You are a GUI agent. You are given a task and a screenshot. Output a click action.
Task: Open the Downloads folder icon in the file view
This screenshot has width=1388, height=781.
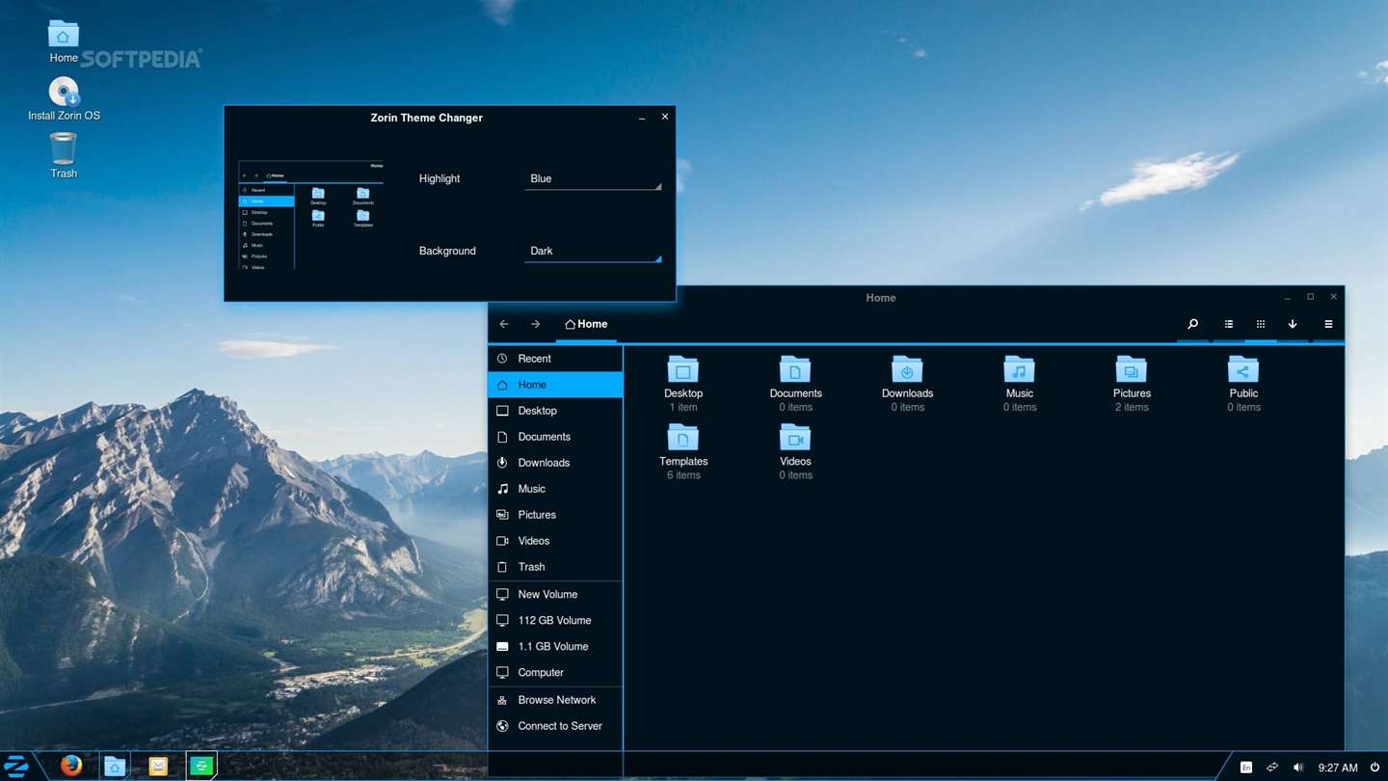[x=907, y=370]
